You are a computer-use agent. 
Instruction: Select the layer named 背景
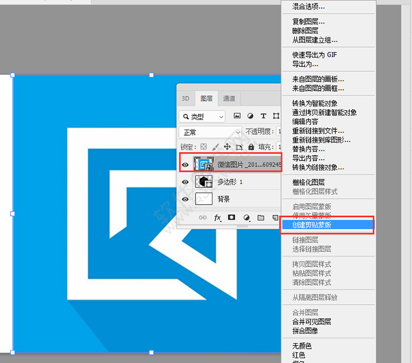point(224,199)
